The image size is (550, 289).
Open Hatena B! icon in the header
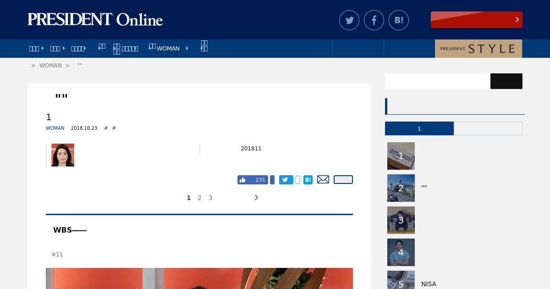[x=399, y=20]
